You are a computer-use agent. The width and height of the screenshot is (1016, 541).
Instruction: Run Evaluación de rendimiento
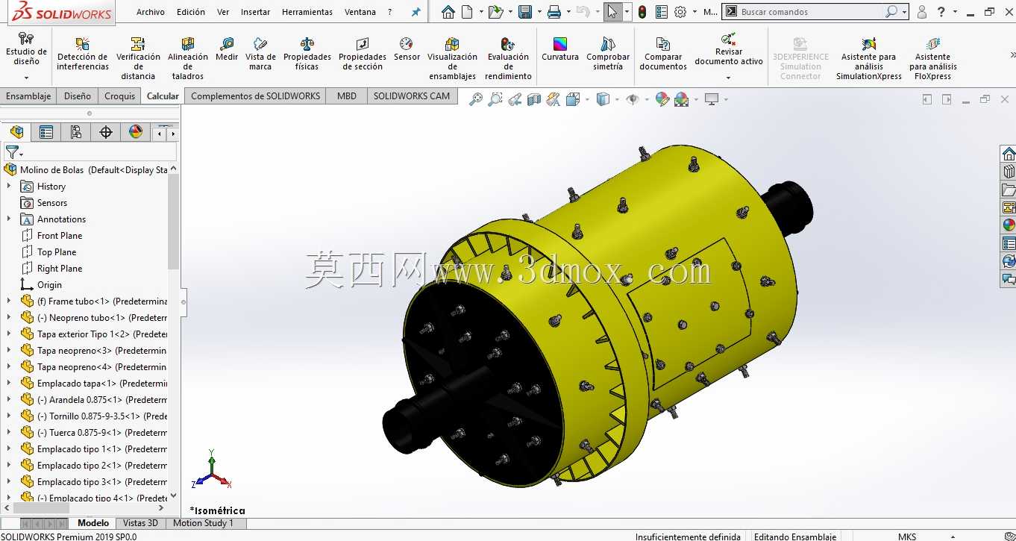click(508, 58)
